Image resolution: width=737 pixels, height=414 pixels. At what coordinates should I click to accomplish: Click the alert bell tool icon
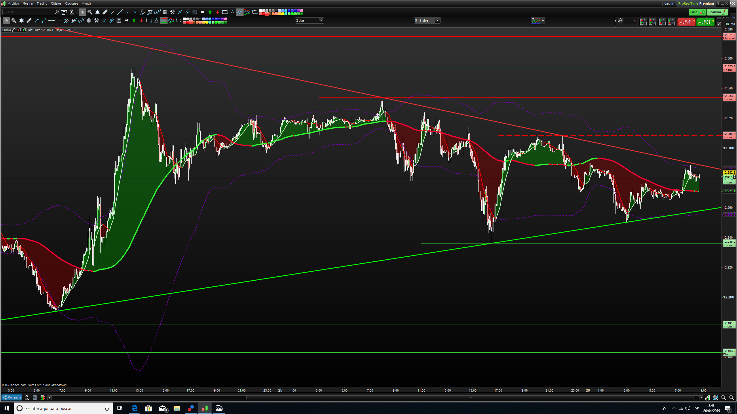pyautogui.click(x=97, y=12)
